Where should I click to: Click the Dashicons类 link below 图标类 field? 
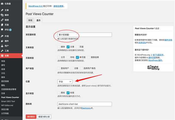86,108
